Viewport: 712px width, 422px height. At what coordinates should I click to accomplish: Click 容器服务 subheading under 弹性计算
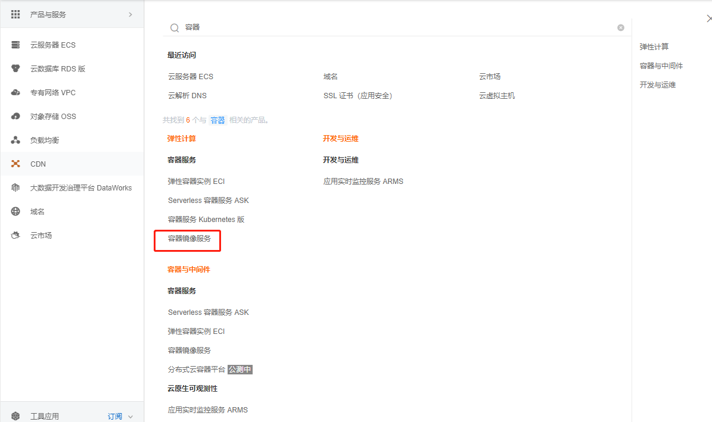pyautogui.click(x=182, y=160)
